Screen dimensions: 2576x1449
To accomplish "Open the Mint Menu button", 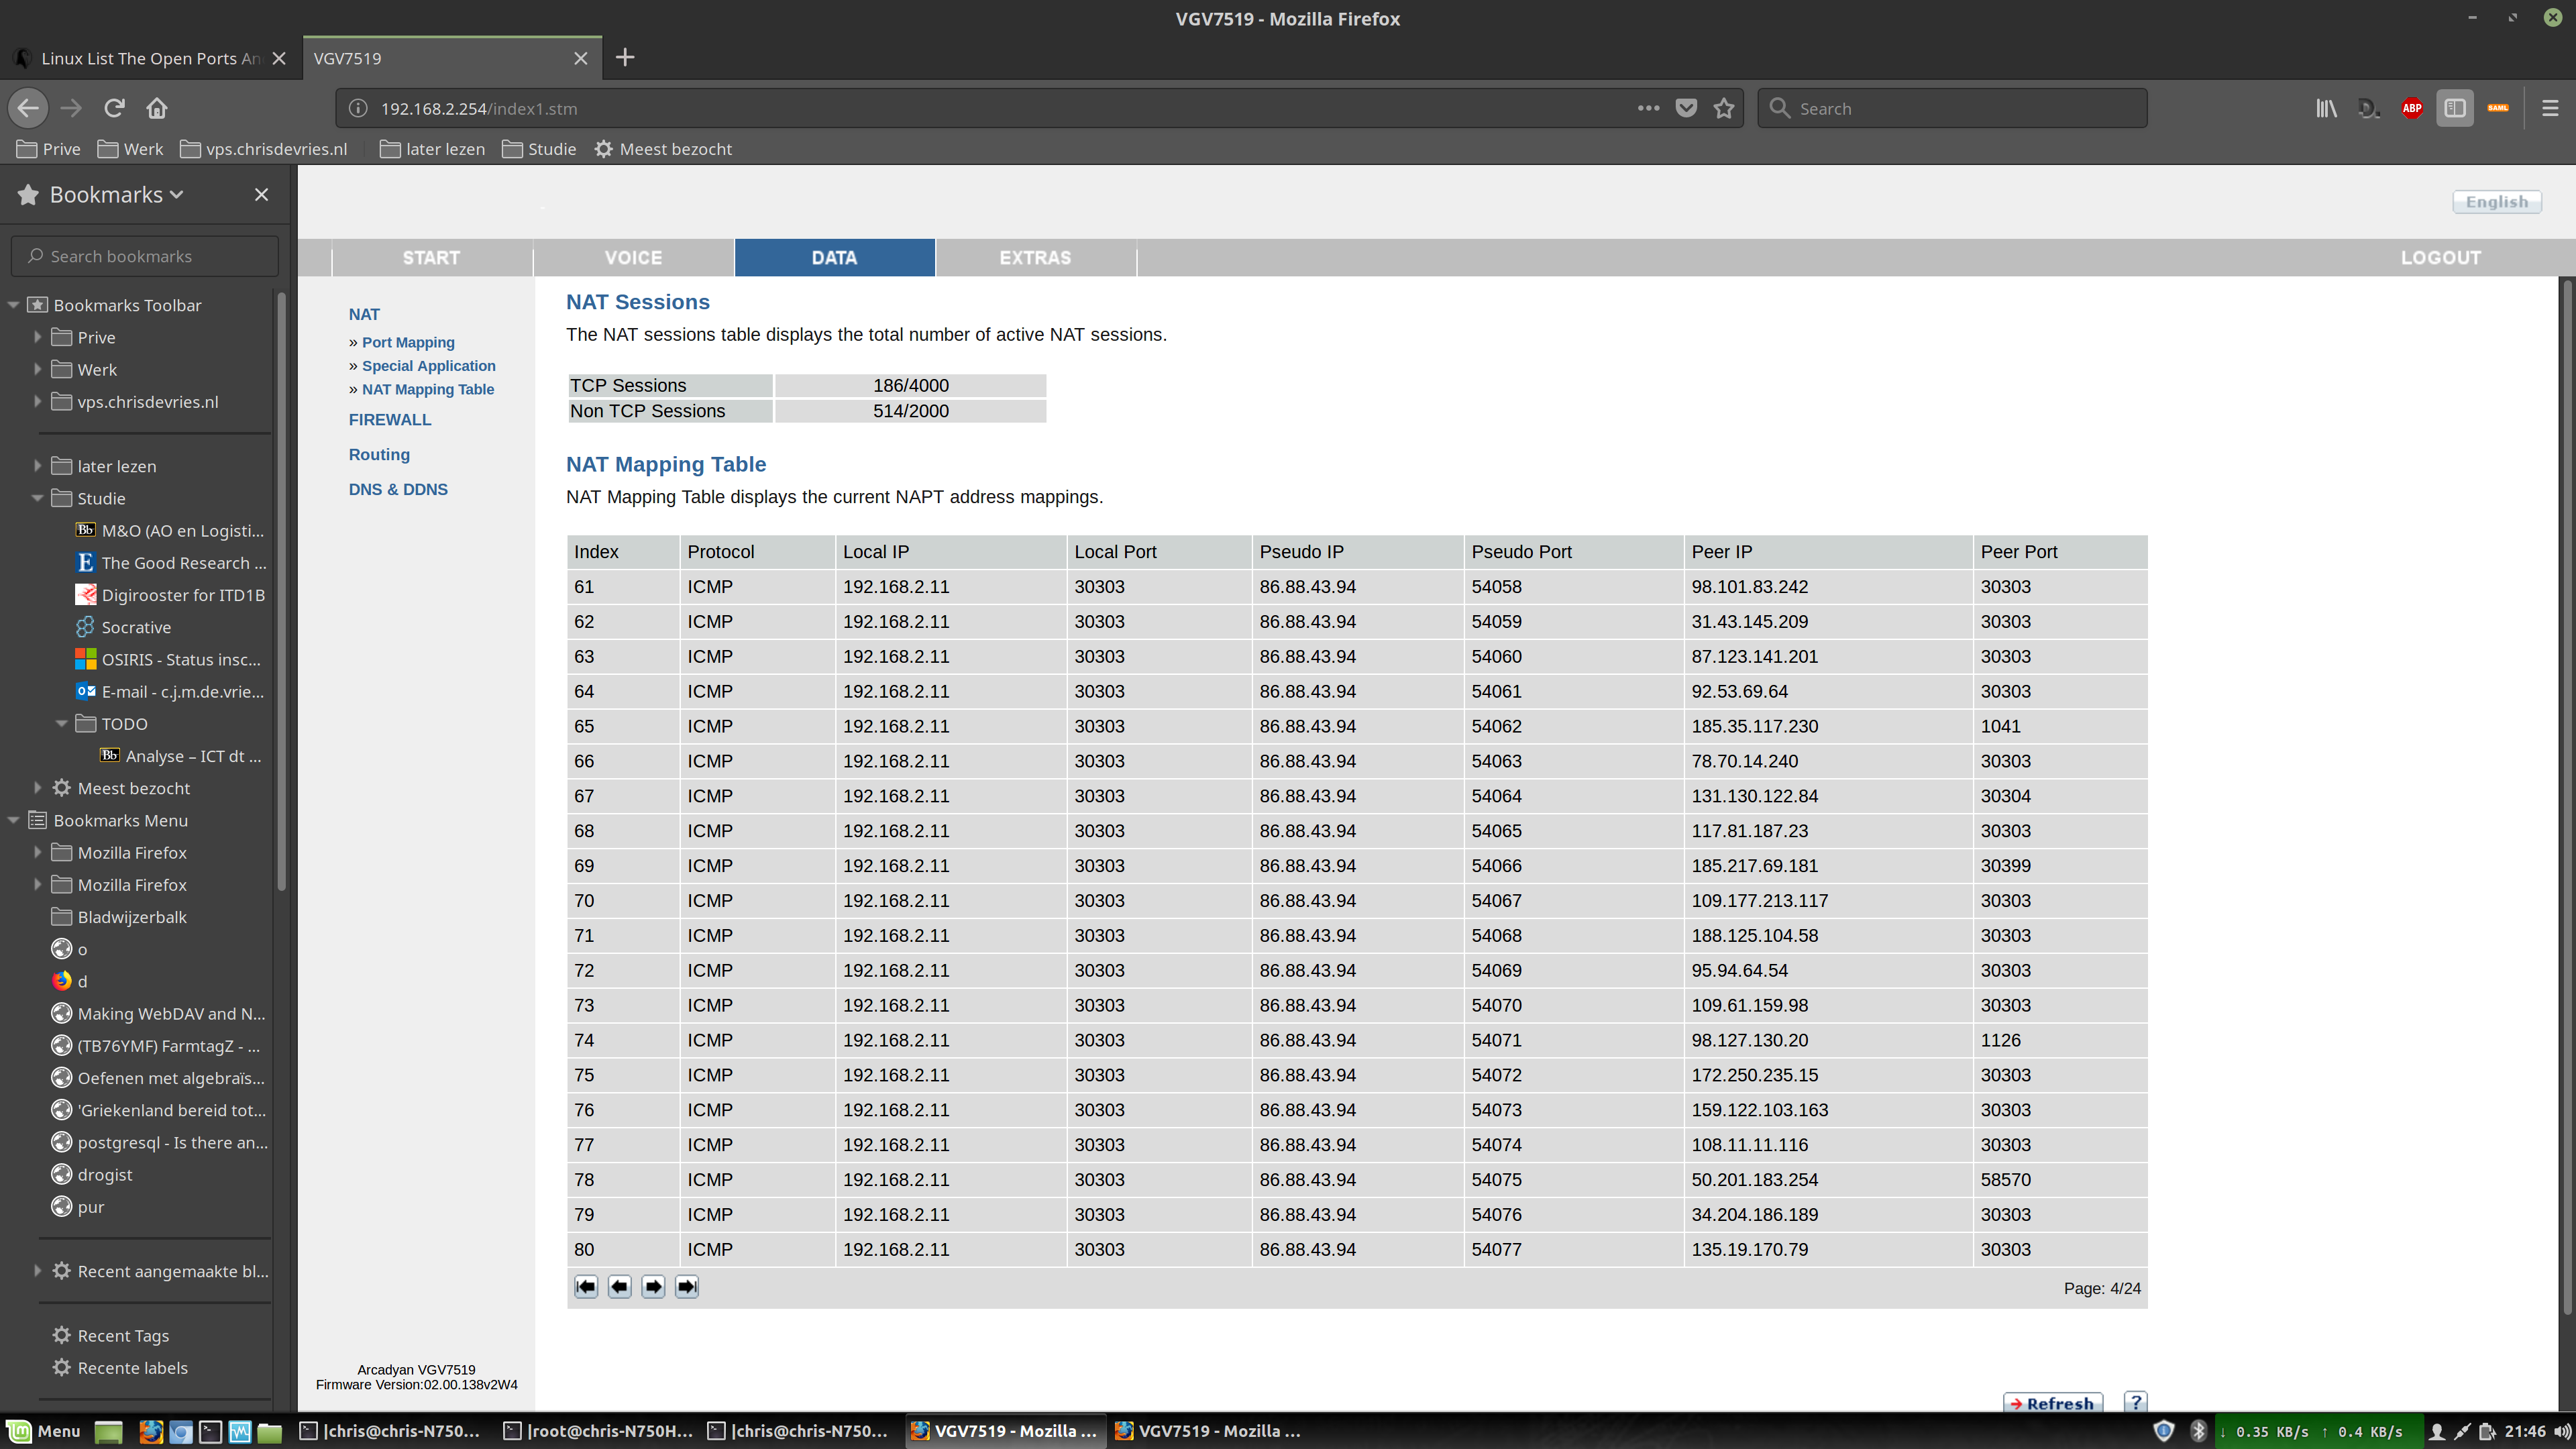I will coord(44,1432).
